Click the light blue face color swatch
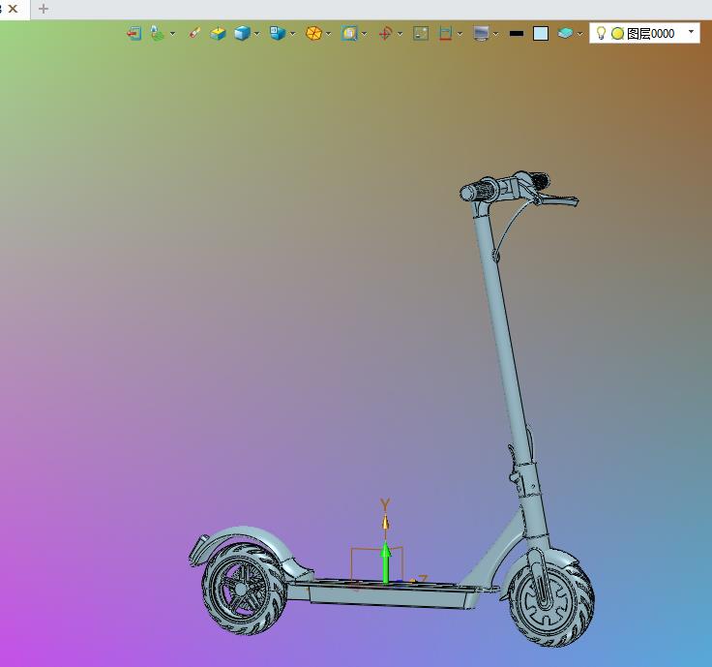Screen dimensions: 712x667 [541, 34]
